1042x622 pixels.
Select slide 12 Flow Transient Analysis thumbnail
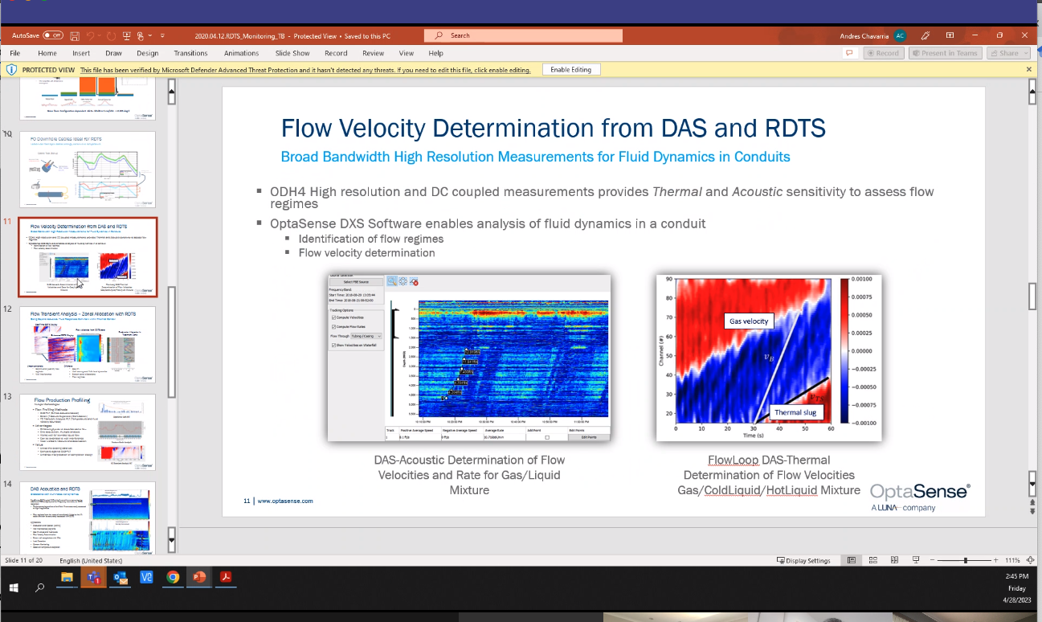88,345
